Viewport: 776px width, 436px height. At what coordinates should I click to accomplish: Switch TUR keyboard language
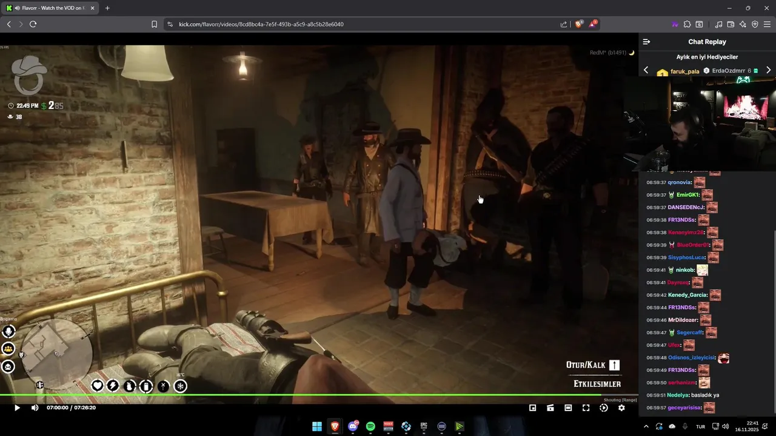tap(700, 426)
